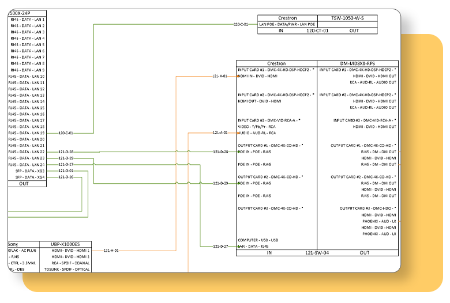Select the RJ45 - DATA - LAN 12 port

click(27, 89)
